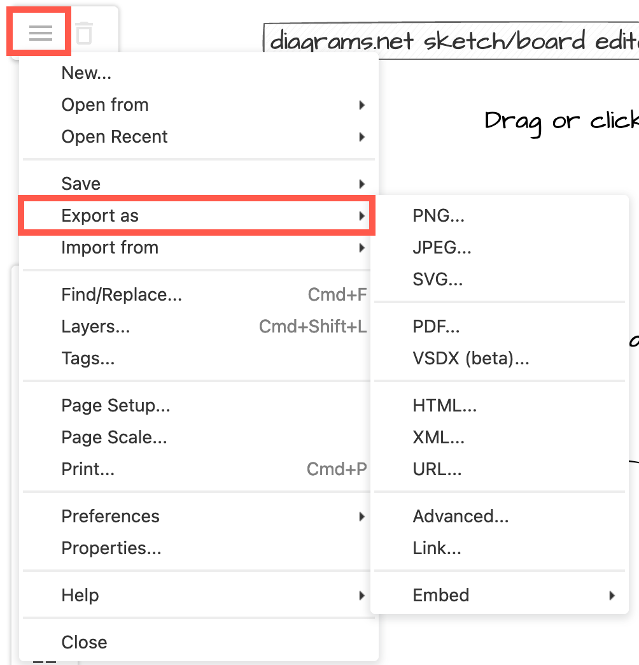Select Tags... menu entry

click(88, 359)
